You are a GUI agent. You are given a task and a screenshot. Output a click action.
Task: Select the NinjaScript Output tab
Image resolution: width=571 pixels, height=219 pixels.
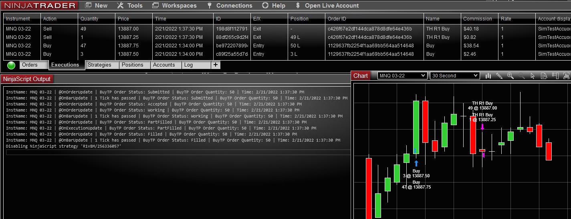pyautogui.click(x=27, y=79)
